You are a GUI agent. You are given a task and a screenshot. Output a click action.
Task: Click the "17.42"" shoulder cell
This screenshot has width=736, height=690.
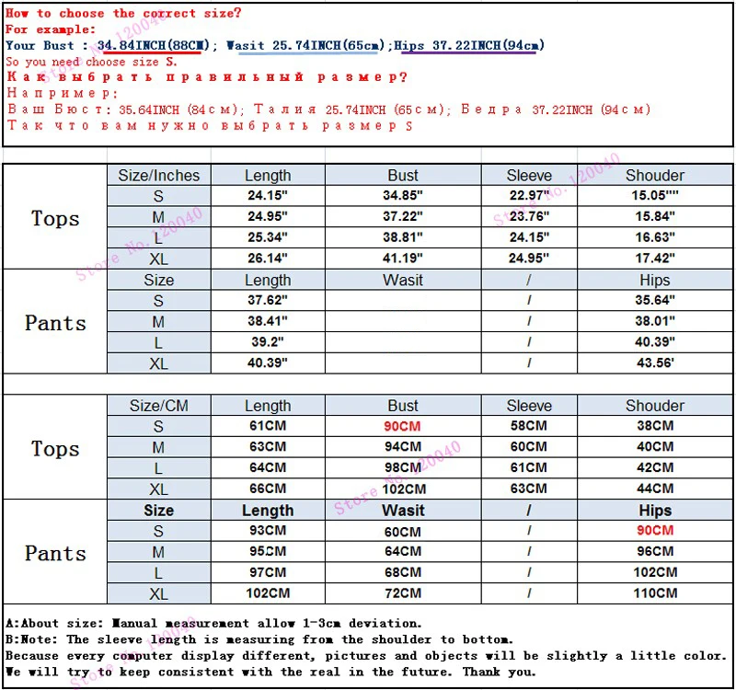(655, 259)
